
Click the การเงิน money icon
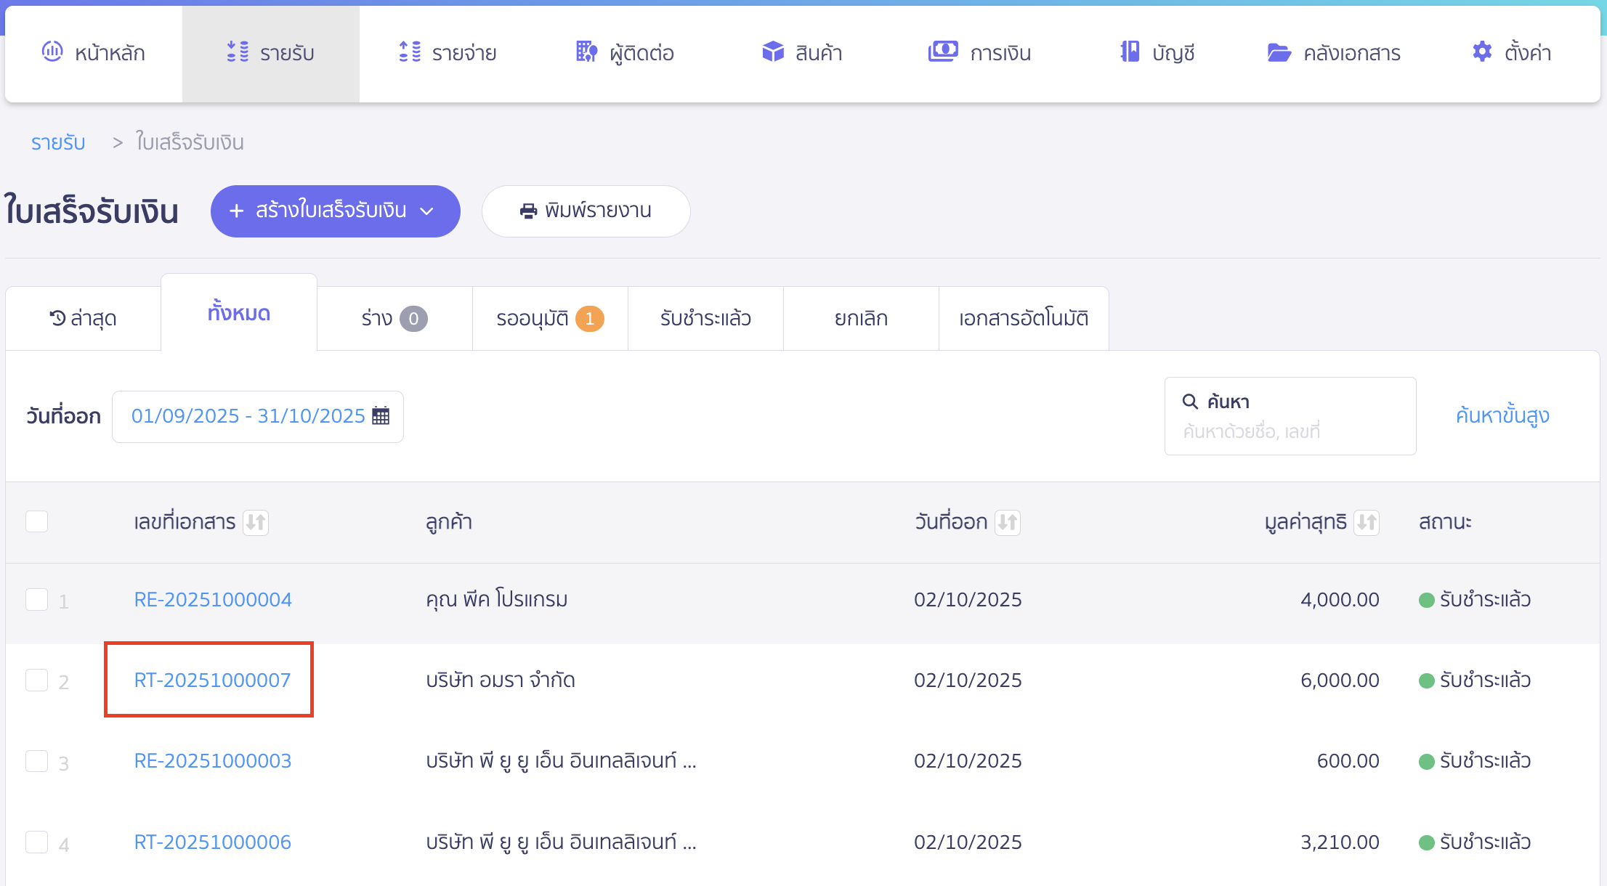pyautogui.click(x=943, y=52)
